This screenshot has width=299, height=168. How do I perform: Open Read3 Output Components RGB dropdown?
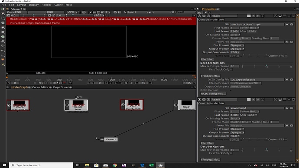[x=235, y=52]
